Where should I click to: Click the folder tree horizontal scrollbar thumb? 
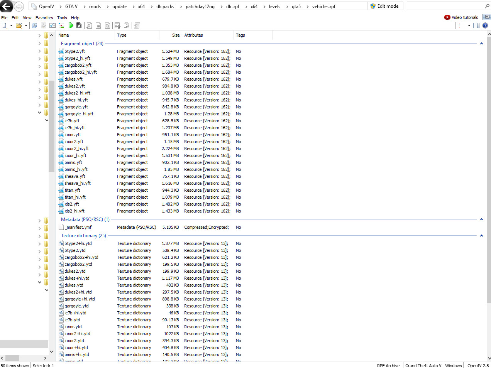point(12,358)
